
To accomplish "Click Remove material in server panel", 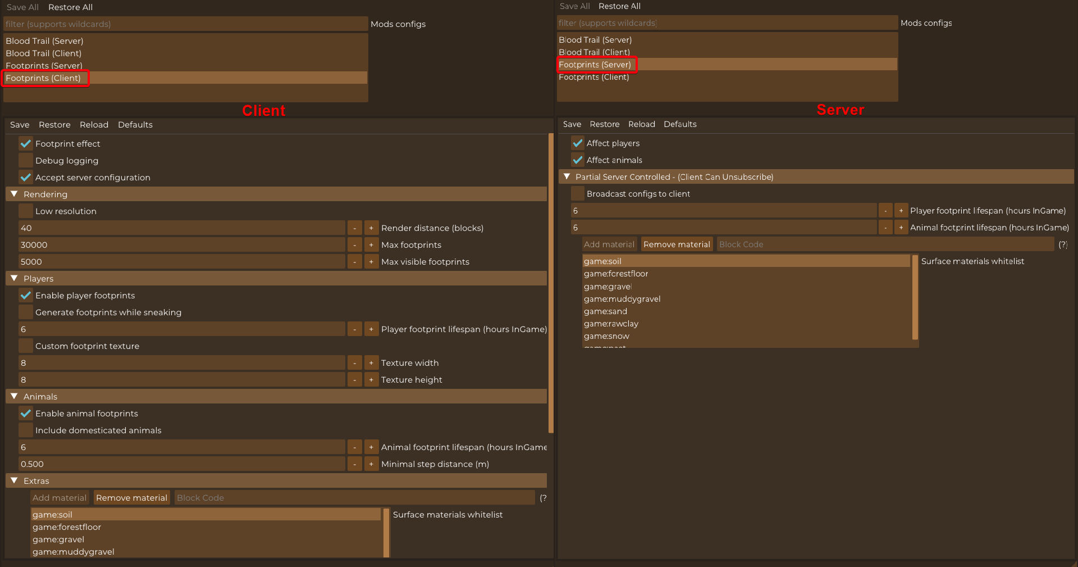I will coord(677,244).
